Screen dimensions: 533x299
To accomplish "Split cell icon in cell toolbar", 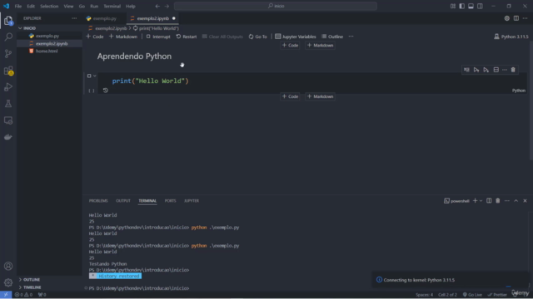I will (x=496, y=70).
